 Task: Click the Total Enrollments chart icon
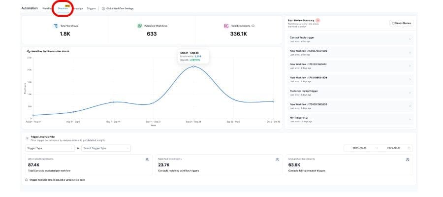click(x=226, y=26)
